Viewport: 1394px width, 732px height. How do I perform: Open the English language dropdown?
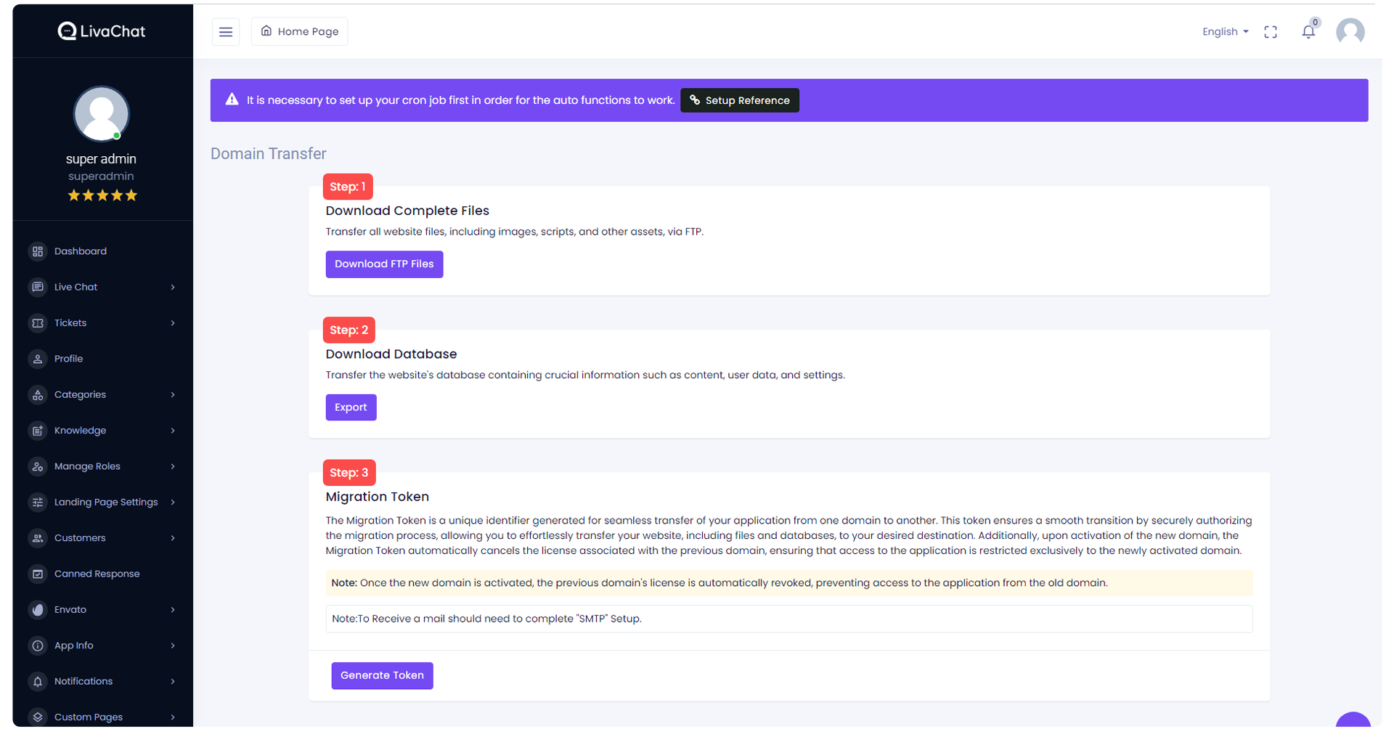[1225, 32]
